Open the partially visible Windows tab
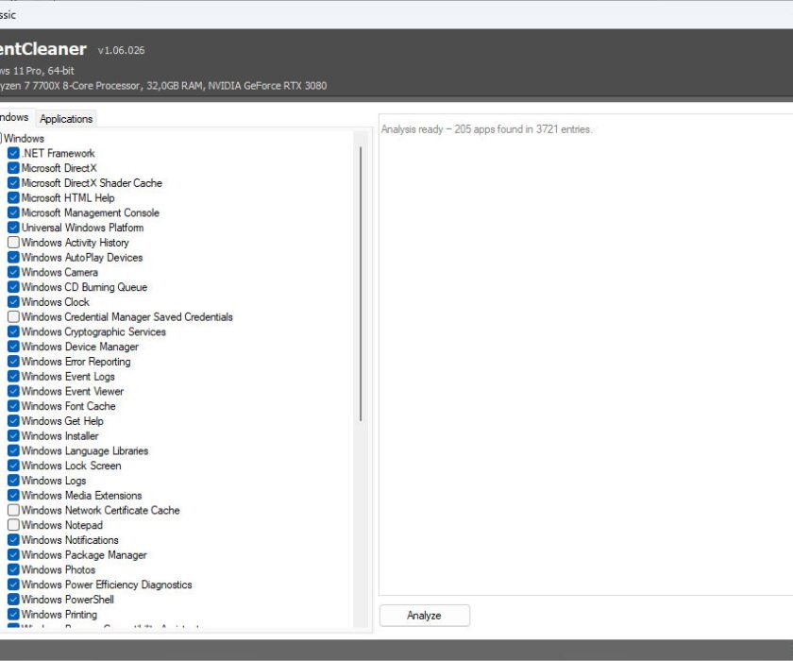This screenshot has height=661, width=793. point(14,117)
